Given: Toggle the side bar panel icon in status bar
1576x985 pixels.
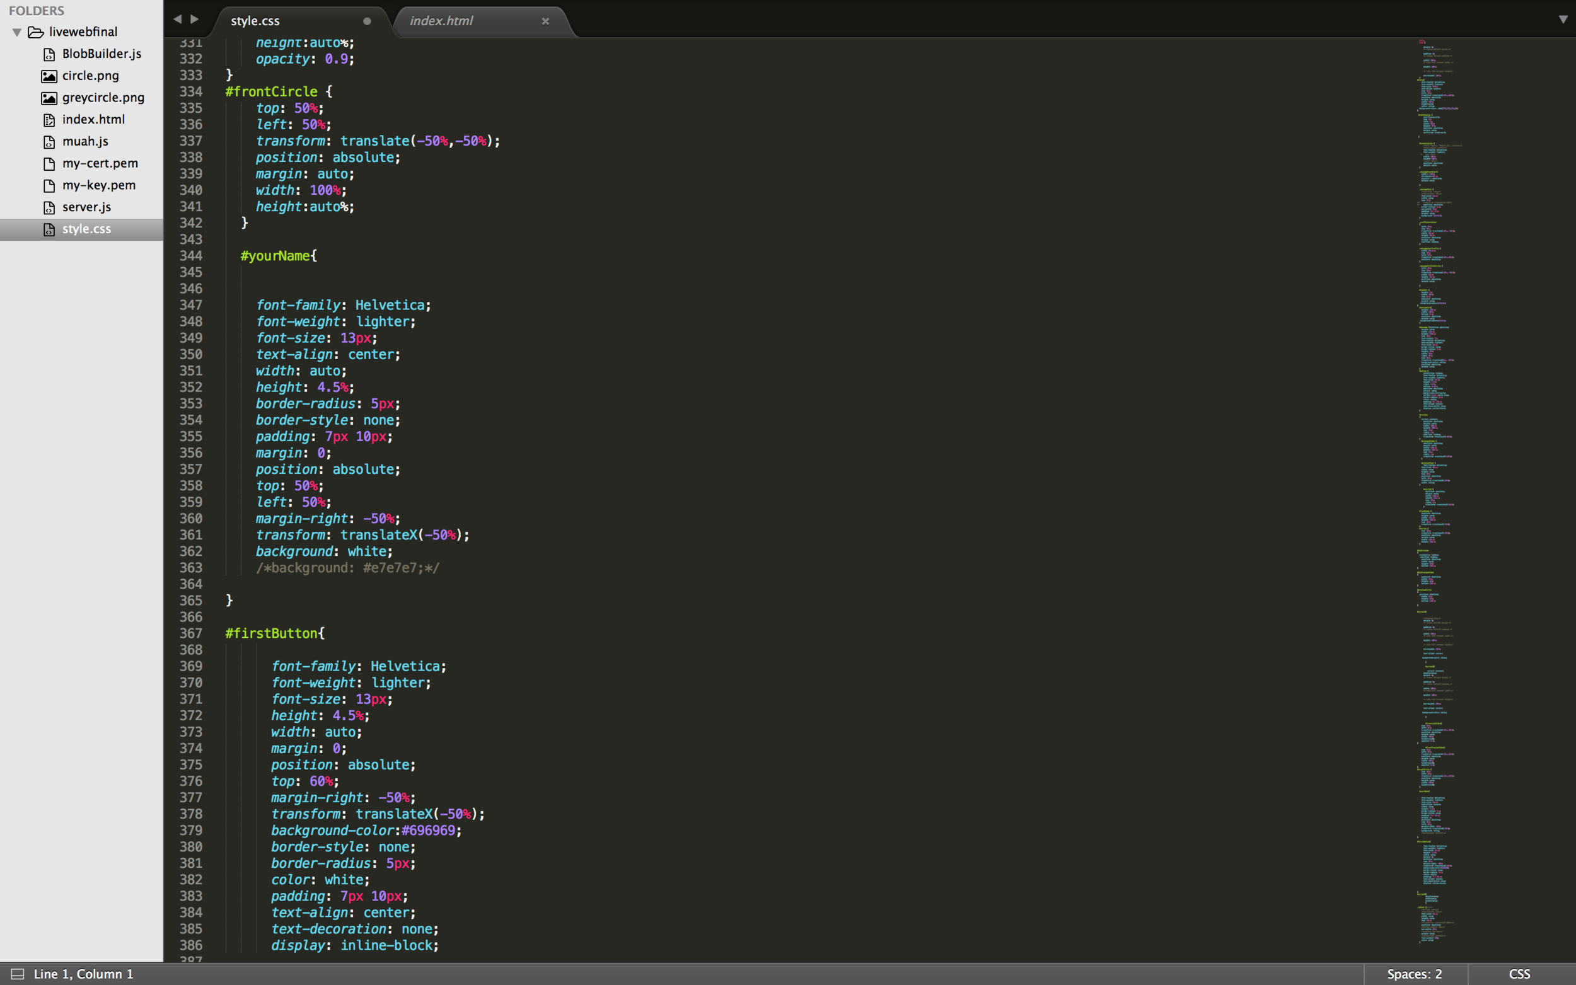Looking at the screenshot, I should coord(18,974).
